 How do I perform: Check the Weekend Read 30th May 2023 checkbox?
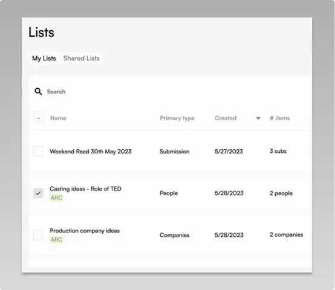pyautogui.click(x=39, y=151)
